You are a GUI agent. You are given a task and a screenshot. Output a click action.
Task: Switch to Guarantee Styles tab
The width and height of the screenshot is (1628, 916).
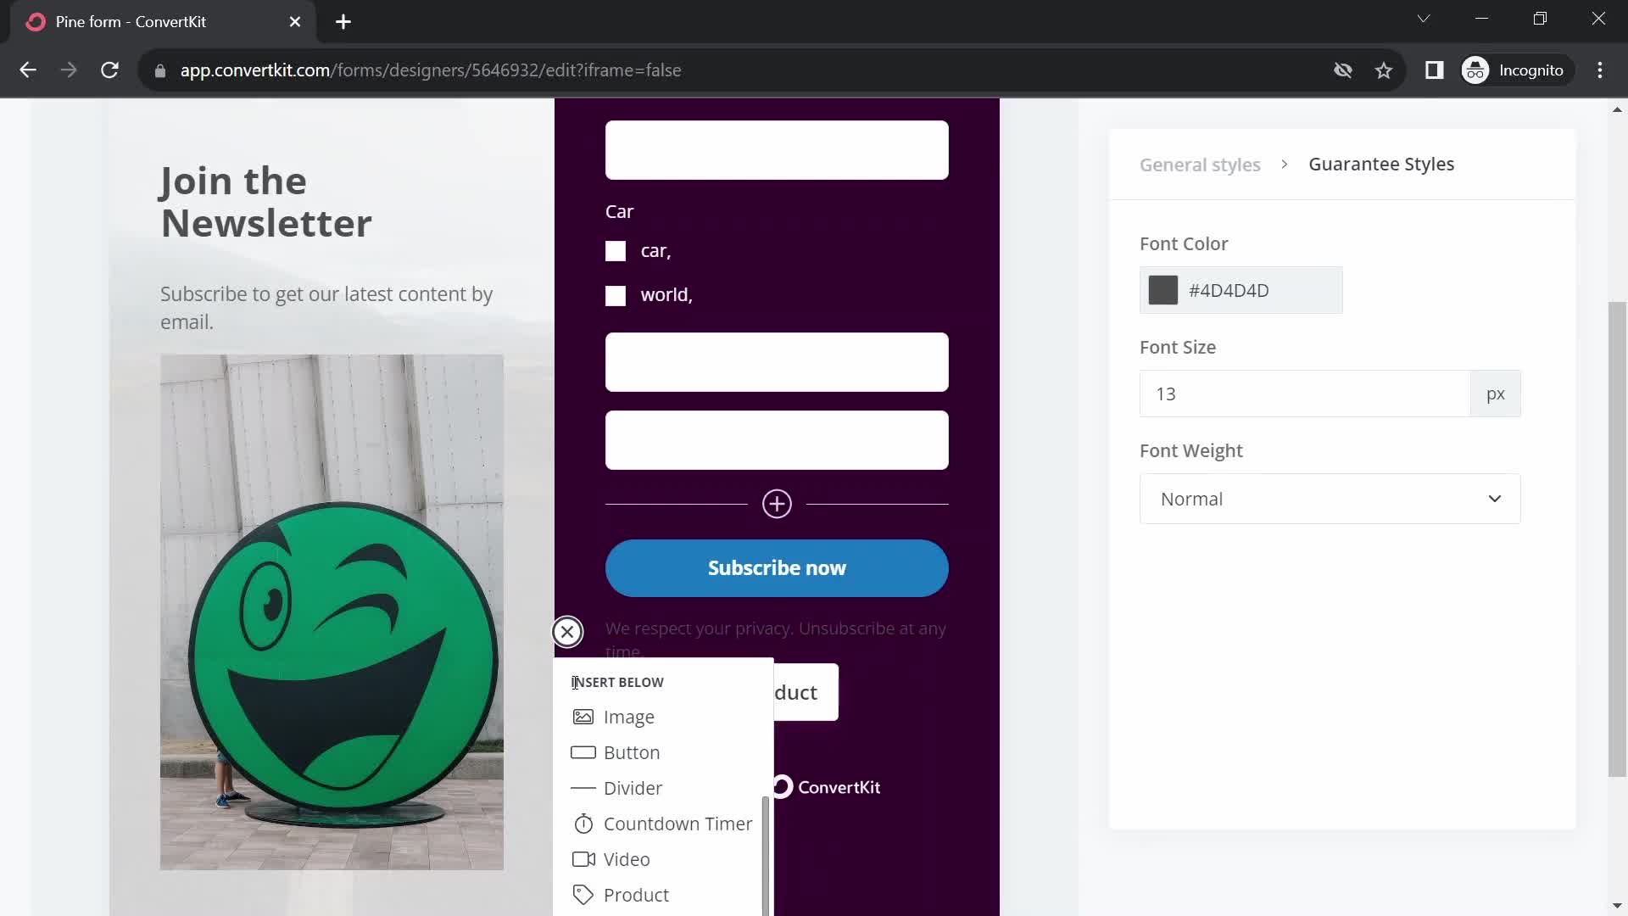click(1383, 164)
